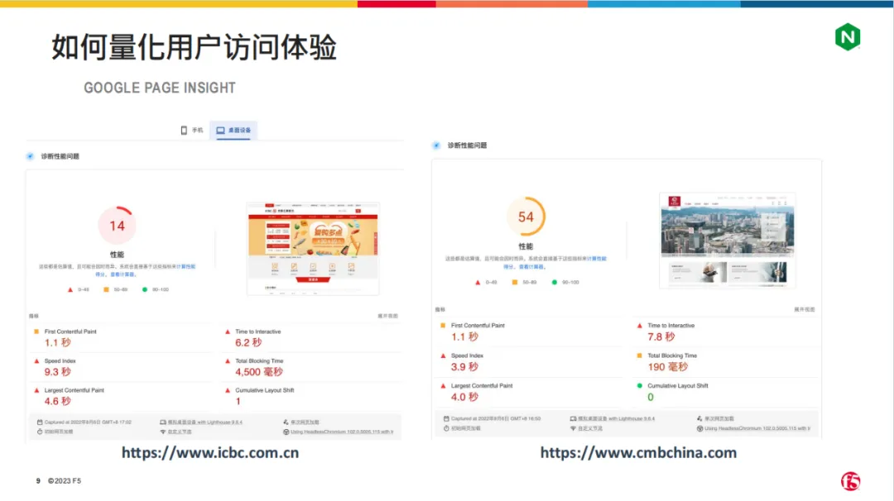Click red triangle beside Speed Index 9.3 秒
Viewport: 894px width, 501px height.
pyautogui.click(x=36, y=361)
